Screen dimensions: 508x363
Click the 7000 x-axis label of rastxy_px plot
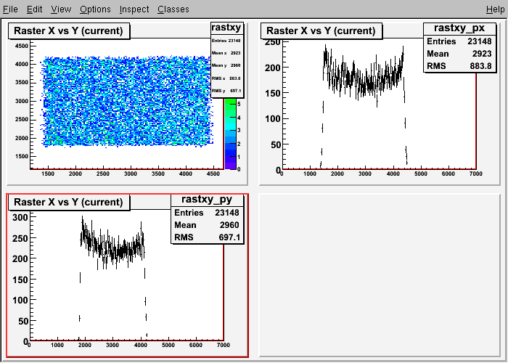pos(475,174)
